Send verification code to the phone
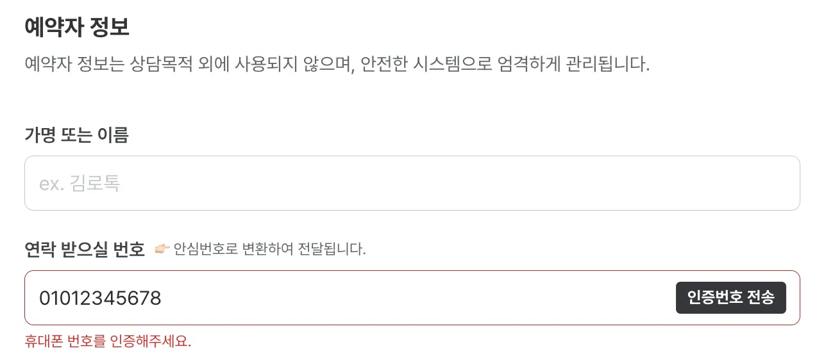The image size is (826, 356). point(730,298)
